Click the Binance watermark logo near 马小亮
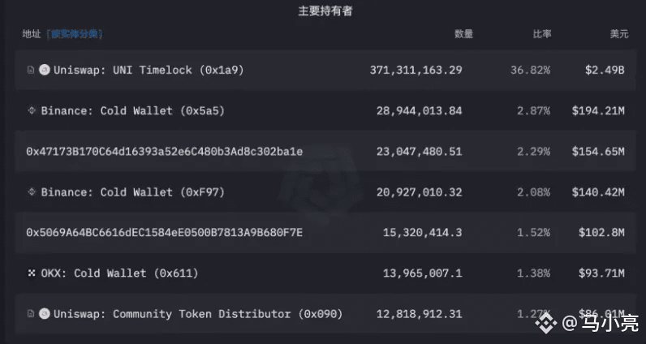 coord(546,323)
